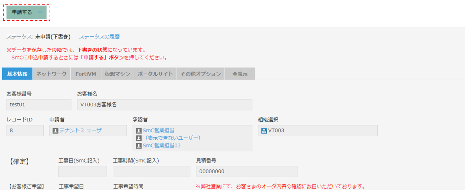The height and width of the screenshot is (190, 465).
Task: Switch to the 基本情報 tab
Action: tap(17, 74)
